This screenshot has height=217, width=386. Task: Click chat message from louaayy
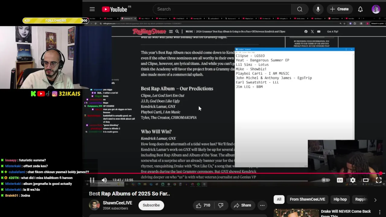click(x=23, y=160)
